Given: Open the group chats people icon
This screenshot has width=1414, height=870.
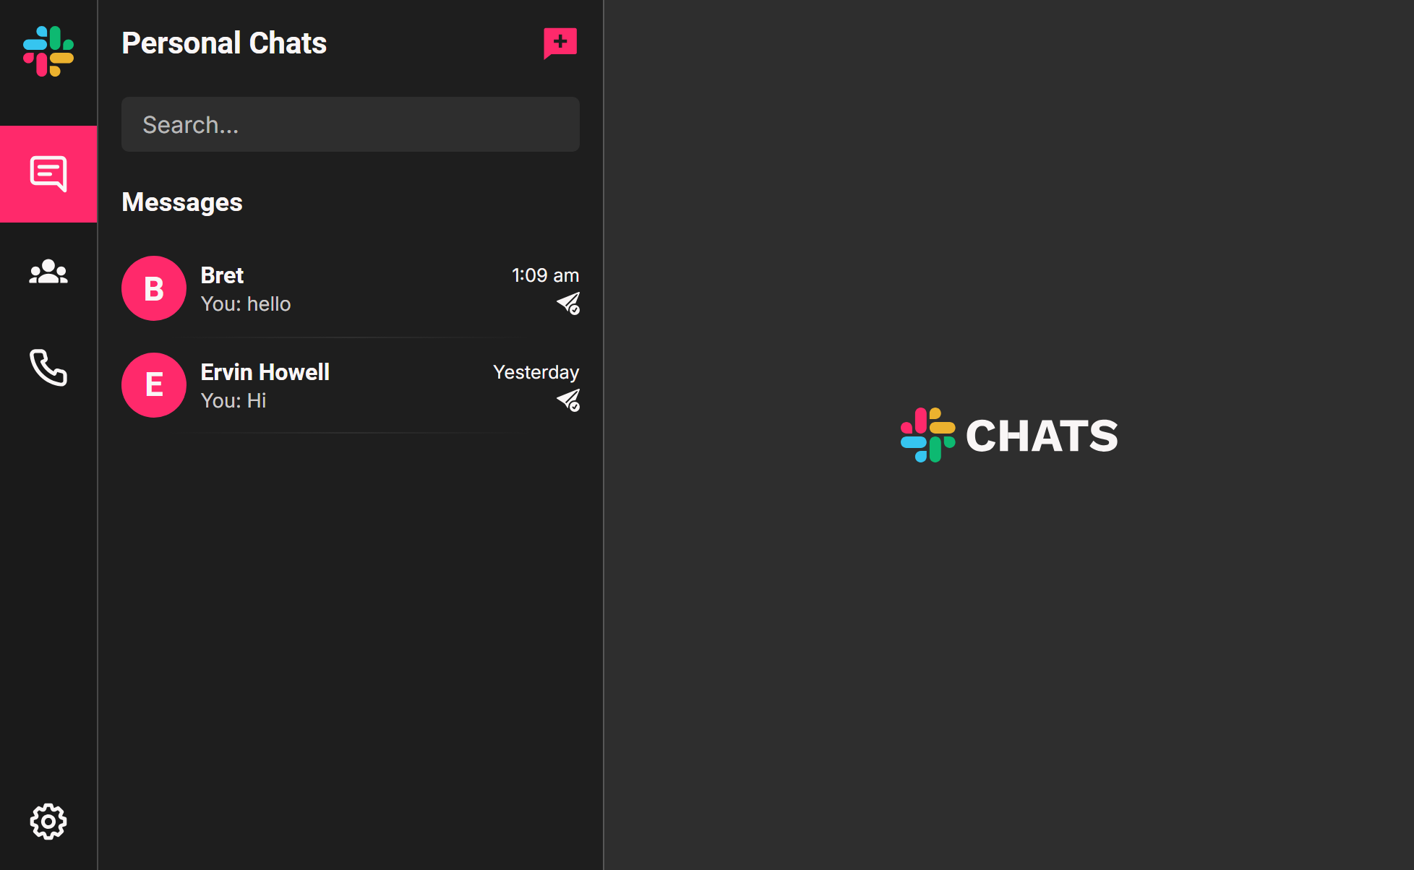Looking at the screenshot, I should point(48,272).
